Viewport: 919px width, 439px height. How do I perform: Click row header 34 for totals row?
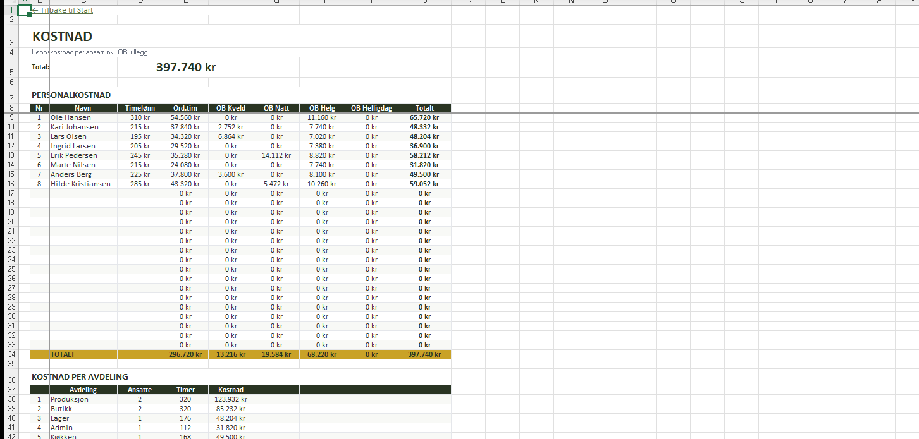click(x=11, y=354)
